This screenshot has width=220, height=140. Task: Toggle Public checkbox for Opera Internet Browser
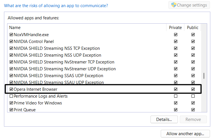193,89
